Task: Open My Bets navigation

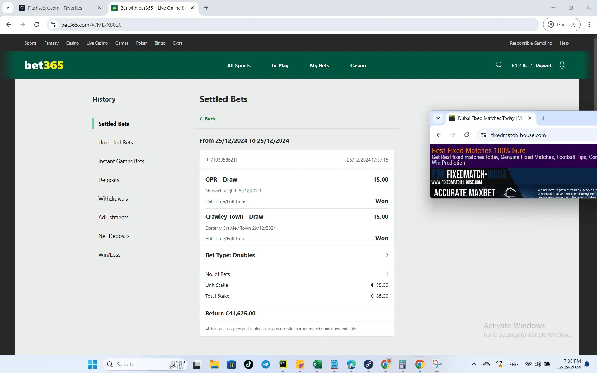Action: (x=319, y=65)
